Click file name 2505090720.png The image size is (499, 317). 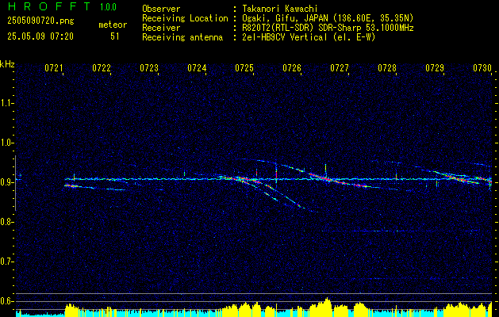[x=40, y=21]
